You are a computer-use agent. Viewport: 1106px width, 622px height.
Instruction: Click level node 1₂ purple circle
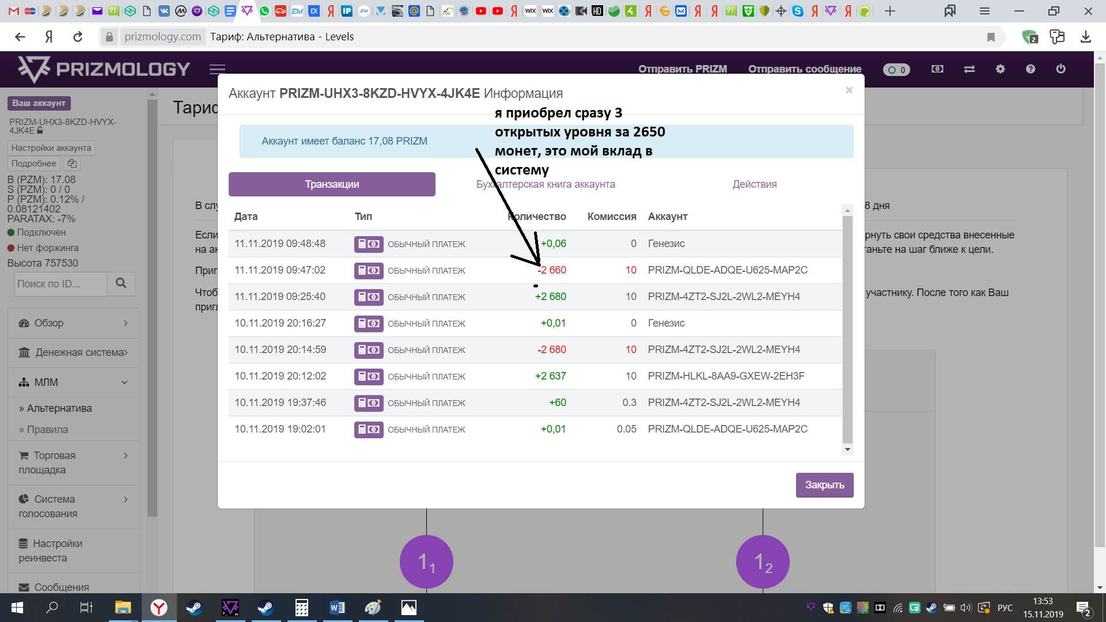(763, 562)
